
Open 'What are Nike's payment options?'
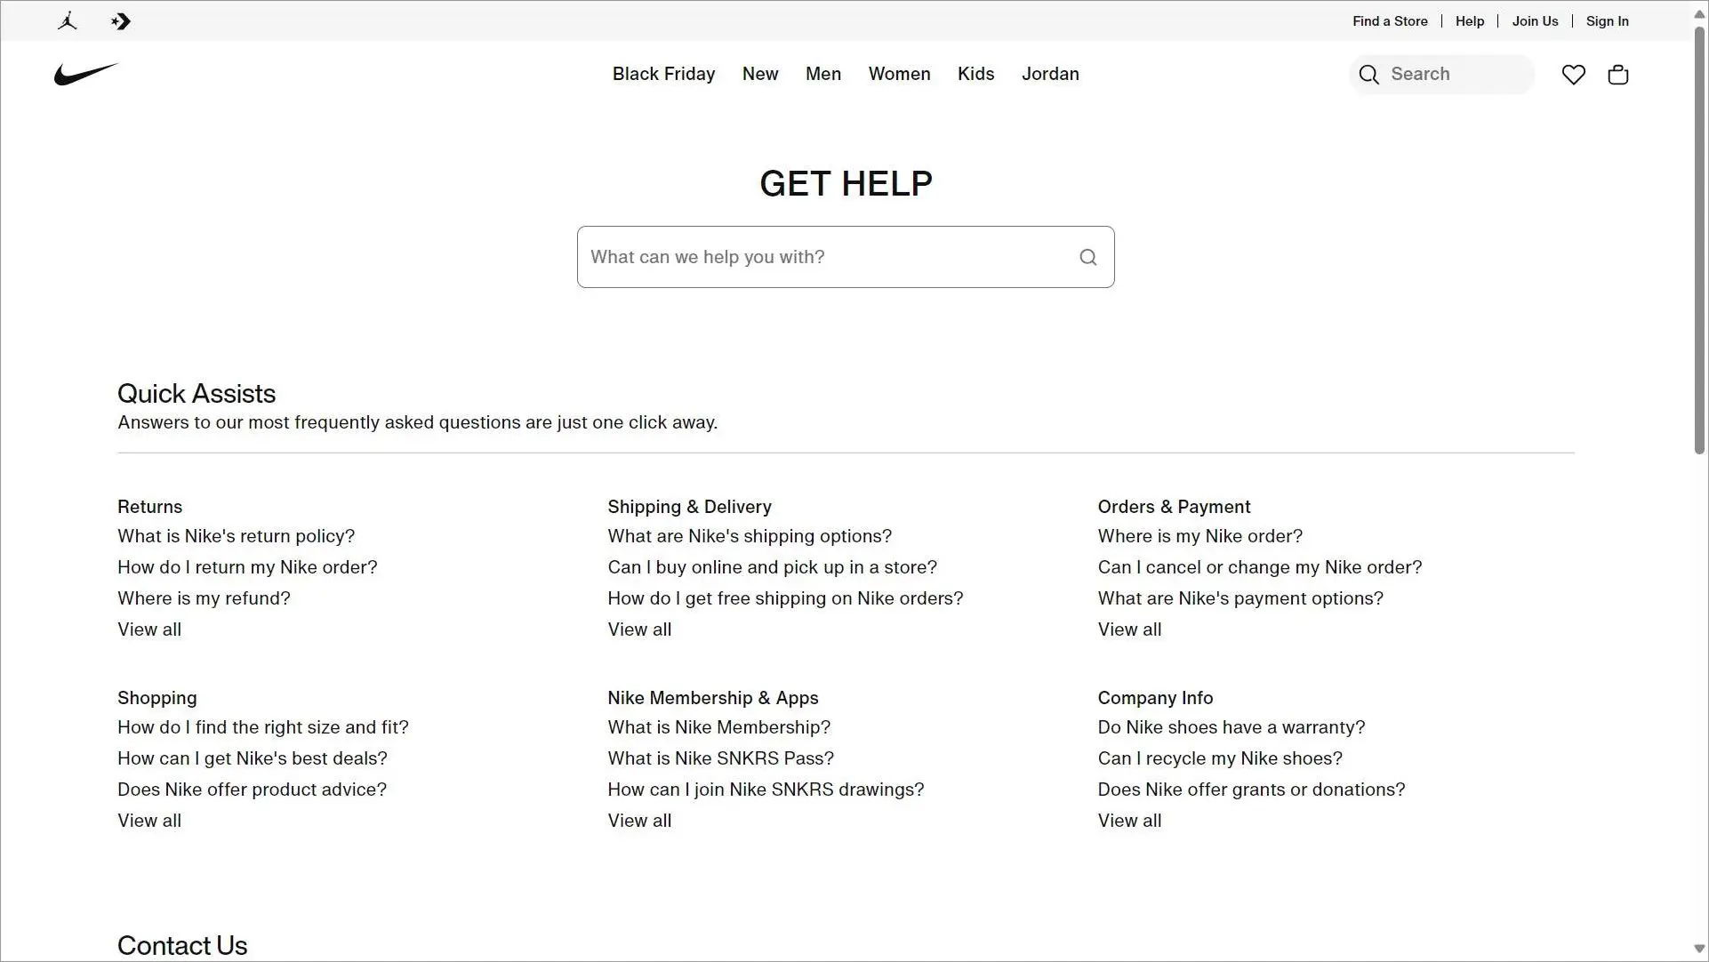(1240, 598)
